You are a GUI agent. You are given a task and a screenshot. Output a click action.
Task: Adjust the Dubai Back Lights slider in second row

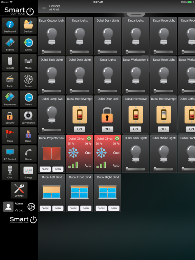(51, 91)
